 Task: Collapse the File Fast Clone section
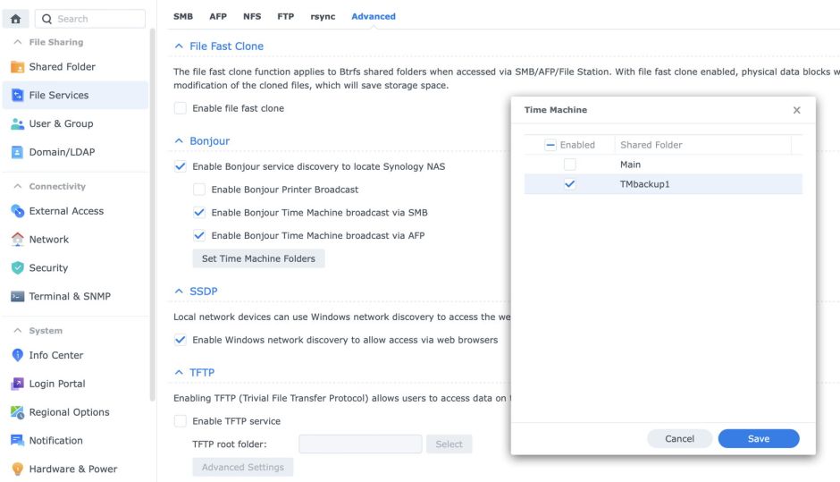point(180,46)
